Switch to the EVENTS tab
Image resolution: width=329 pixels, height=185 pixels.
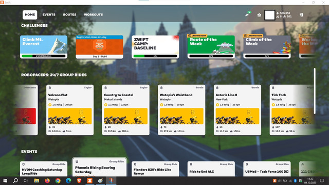49,15
